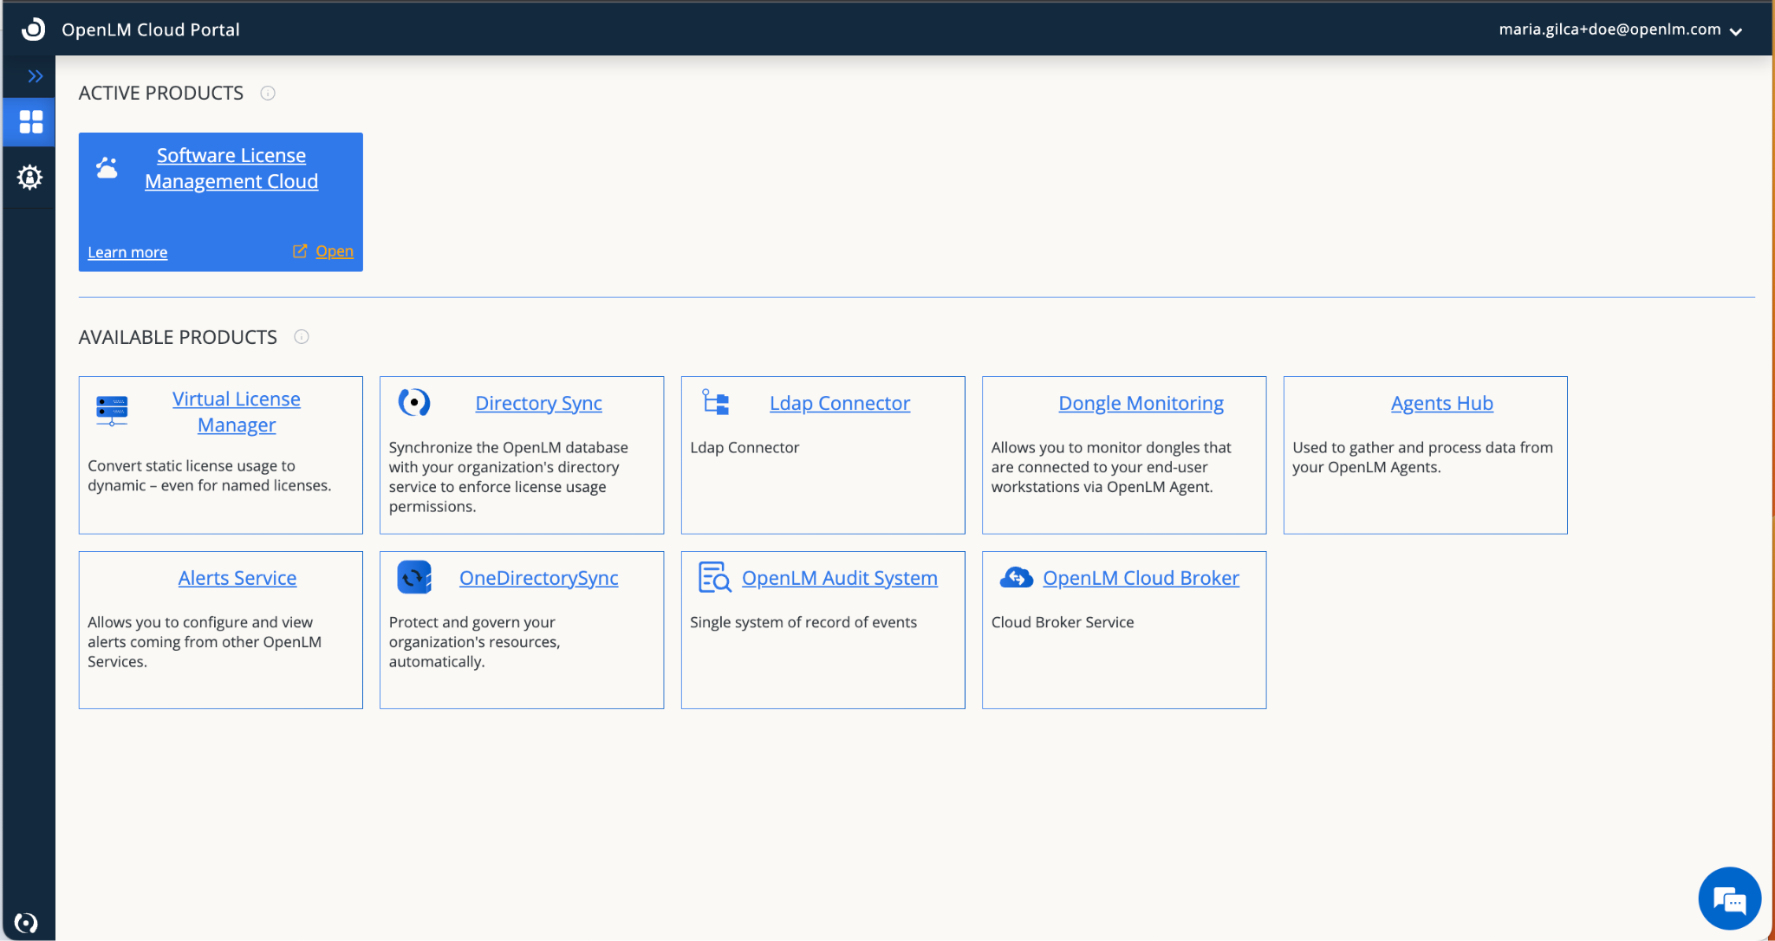Click the OpenLM Cloud Broker cloud icon
The width and height of the screenshot is (1775, 941).
pyautogui.click(x=1016, y=577)
